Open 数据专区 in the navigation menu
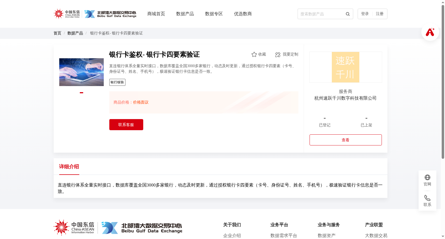The image size is (445, 239). coord(214,14)
